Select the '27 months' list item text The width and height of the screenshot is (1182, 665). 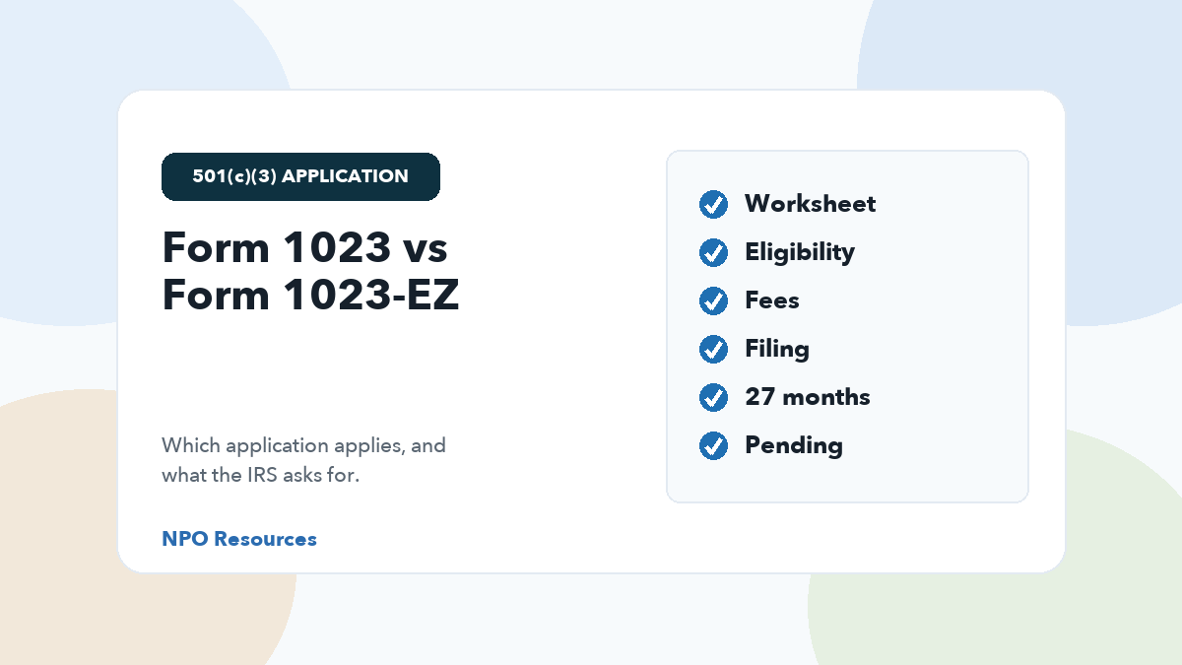808,397
